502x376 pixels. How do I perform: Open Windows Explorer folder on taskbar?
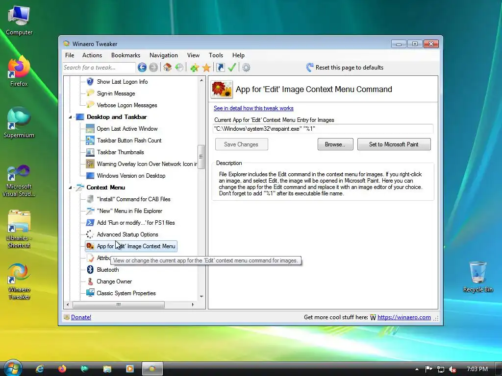(x=107, y=369)
